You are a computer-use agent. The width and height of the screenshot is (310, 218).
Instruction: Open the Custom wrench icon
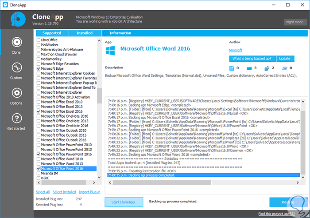pyautogui.click(x=17, y=67)
